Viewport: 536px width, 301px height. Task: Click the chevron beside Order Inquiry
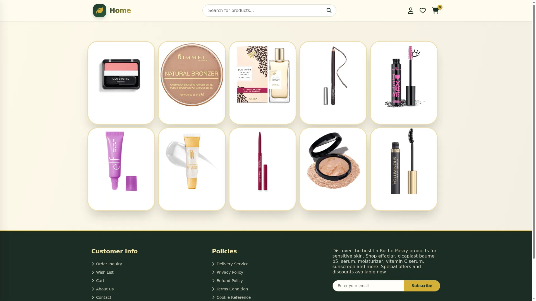pos(93,264)
